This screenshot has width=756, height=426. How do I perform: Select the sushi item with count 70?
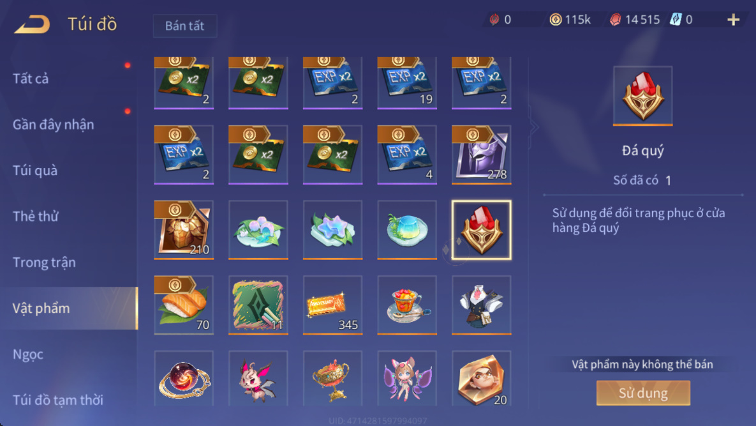(184, 305)
